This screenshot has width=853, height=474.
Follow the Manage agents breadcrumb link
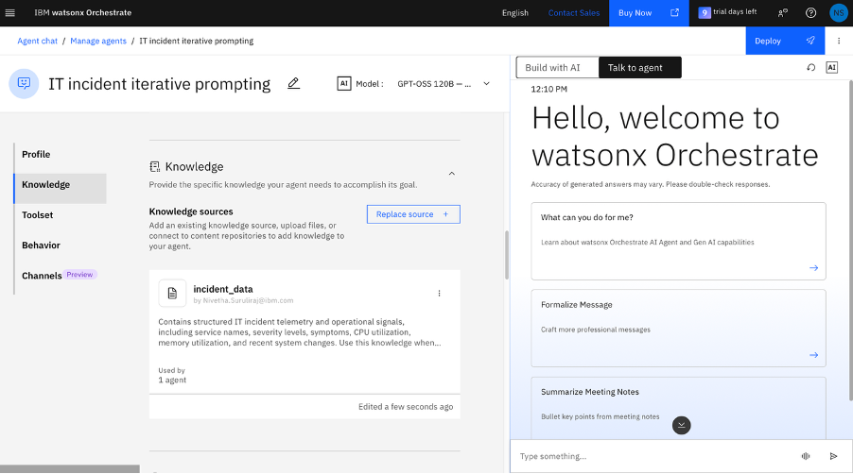[98, 41]
